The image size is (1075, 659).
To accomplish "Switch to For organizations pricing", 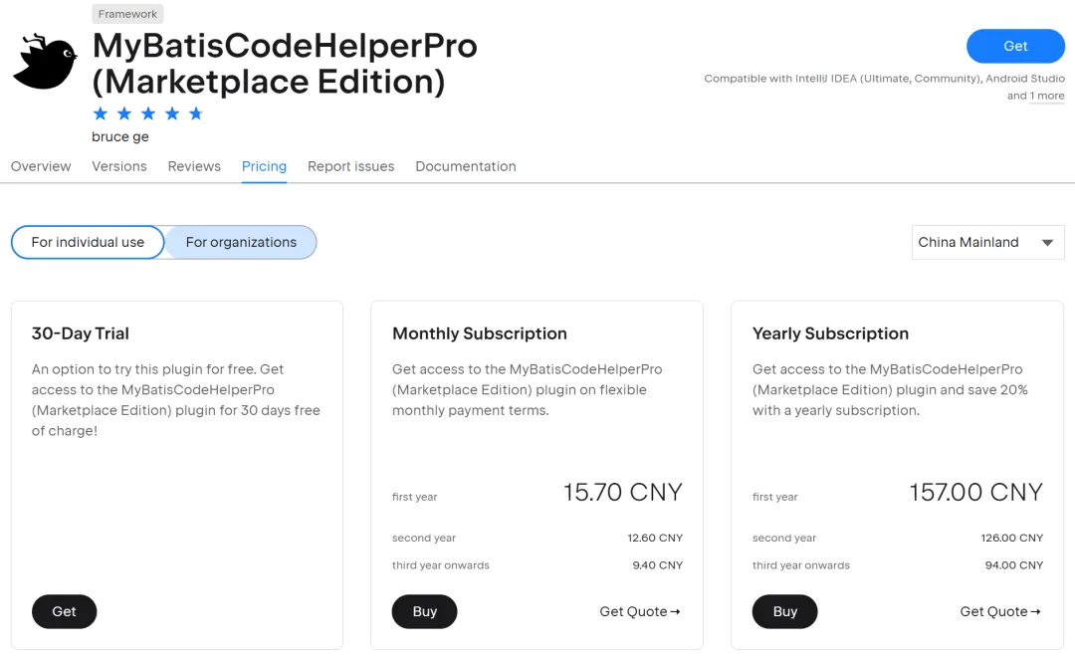I will (x=241, y=242).
